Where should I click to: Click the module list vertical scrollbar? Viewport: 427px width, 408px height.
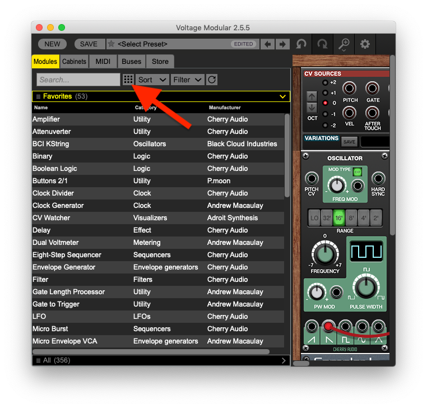(287, 155)
